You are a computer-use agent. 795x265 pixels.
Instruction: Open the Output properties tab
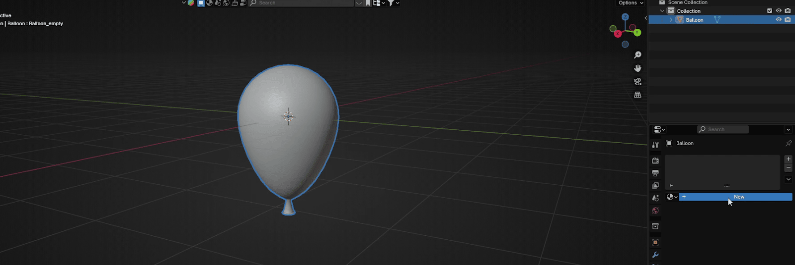[655, 173]
